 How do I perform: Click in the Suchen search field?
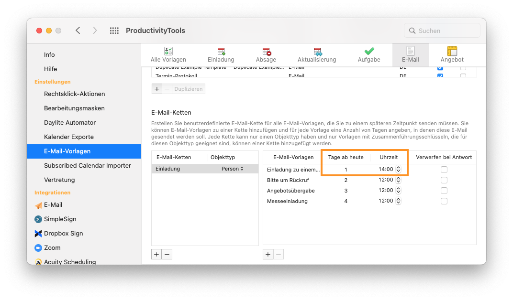click(442, 31)
